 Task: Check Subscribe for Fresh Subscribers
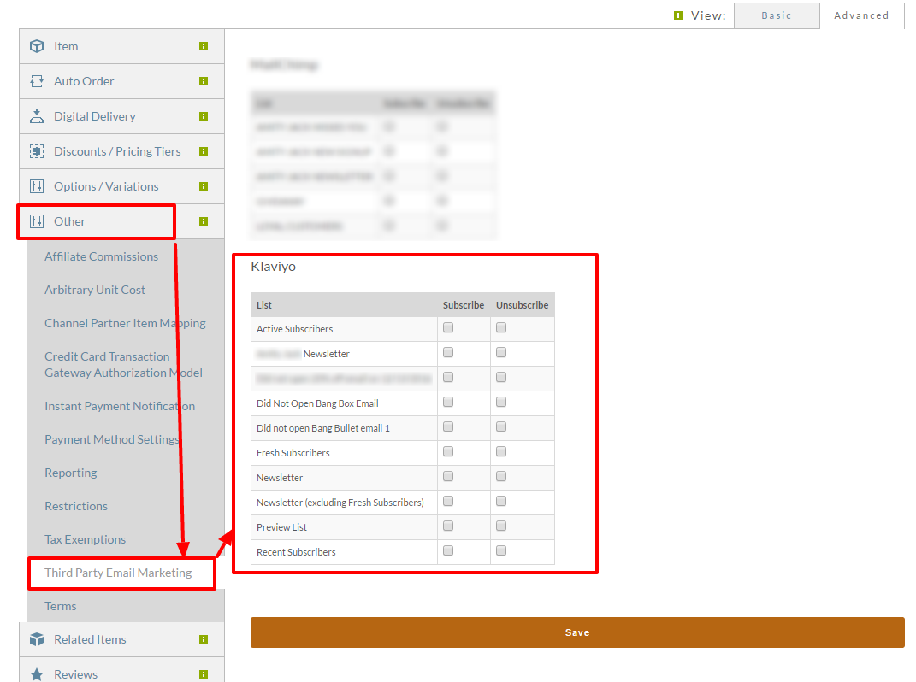pyautogui.click(x=448, y=451)
